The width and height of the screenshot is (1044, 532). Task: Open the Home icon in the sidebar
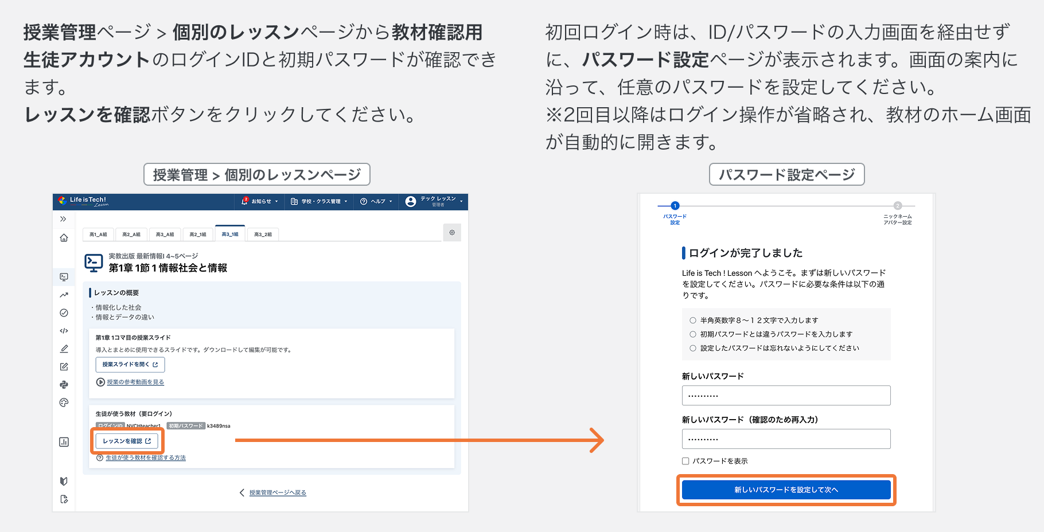[x=64, y=238]
